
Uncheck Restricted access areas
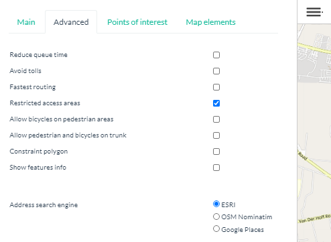tap(216, 103)
